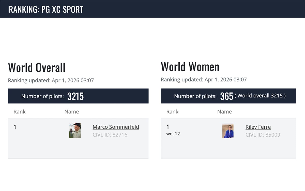
Task: Click rank number 1 in World Overall row
Action: [x=15, y=127]
